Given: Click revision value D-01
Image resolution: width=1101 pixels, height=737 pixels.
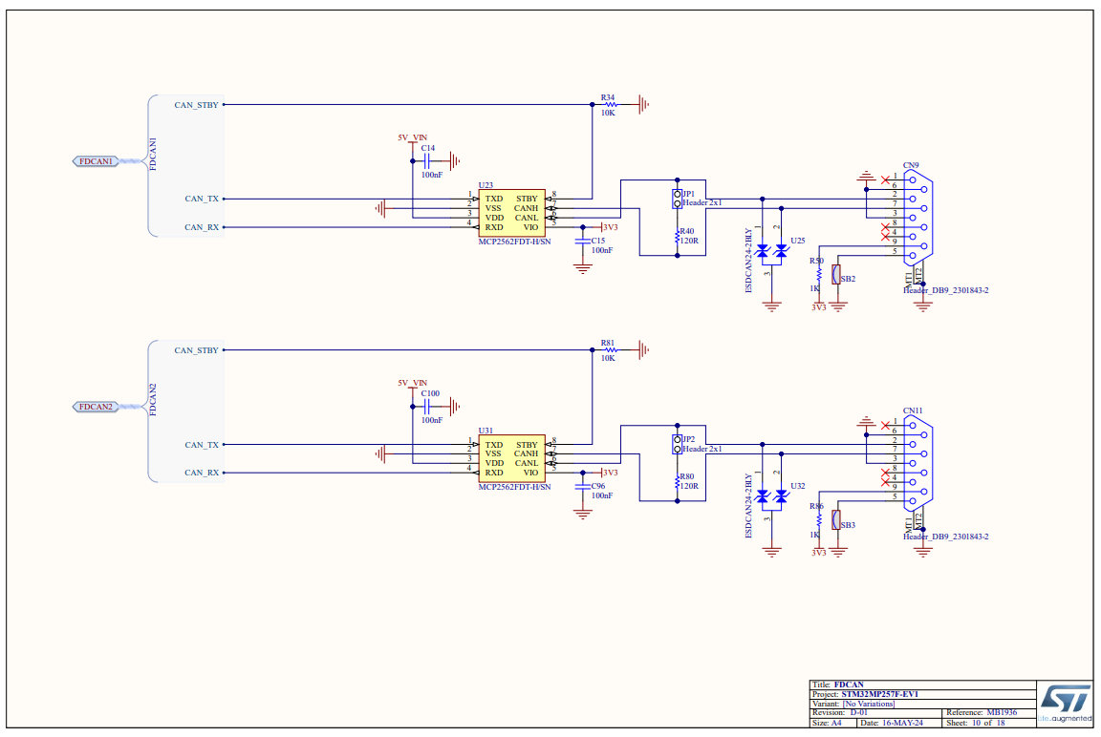Looking at the screenshot, I should 859,712.
